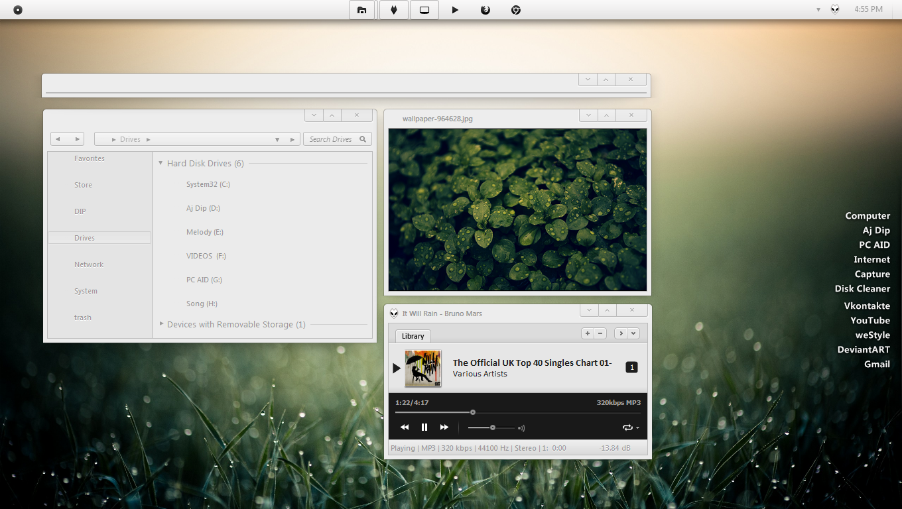Toggle the repeat mode icon

click(x=627, y=427)
